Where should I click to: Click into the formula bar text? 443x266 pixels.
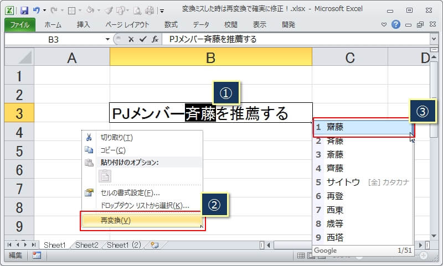[x=296, y=39]
